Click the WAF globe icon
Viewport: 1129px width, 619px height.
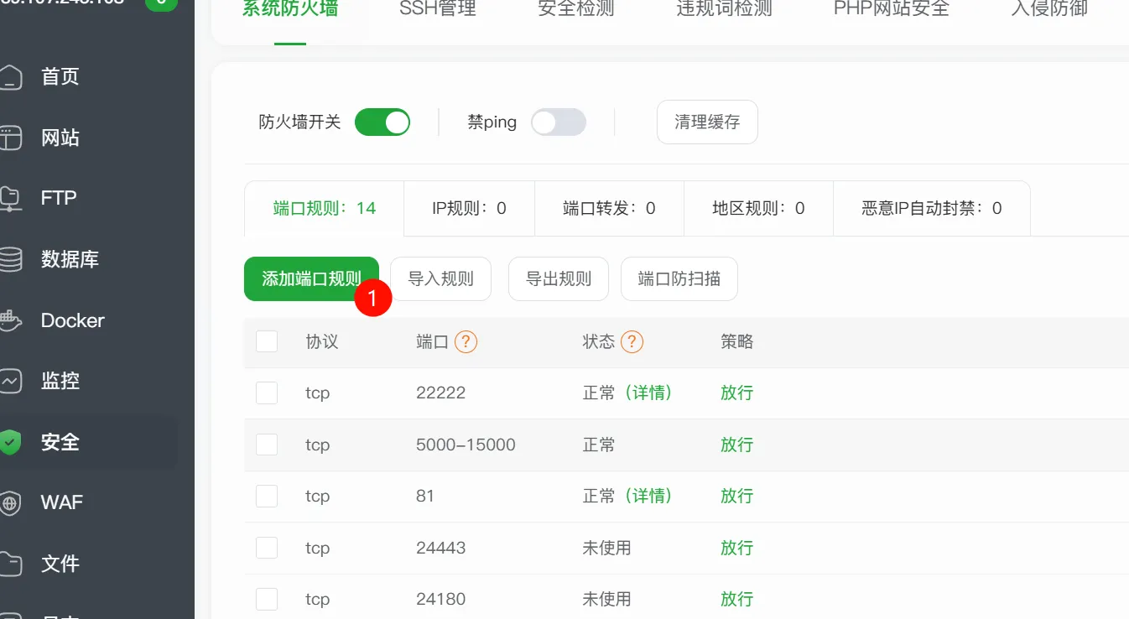(10, 503)
